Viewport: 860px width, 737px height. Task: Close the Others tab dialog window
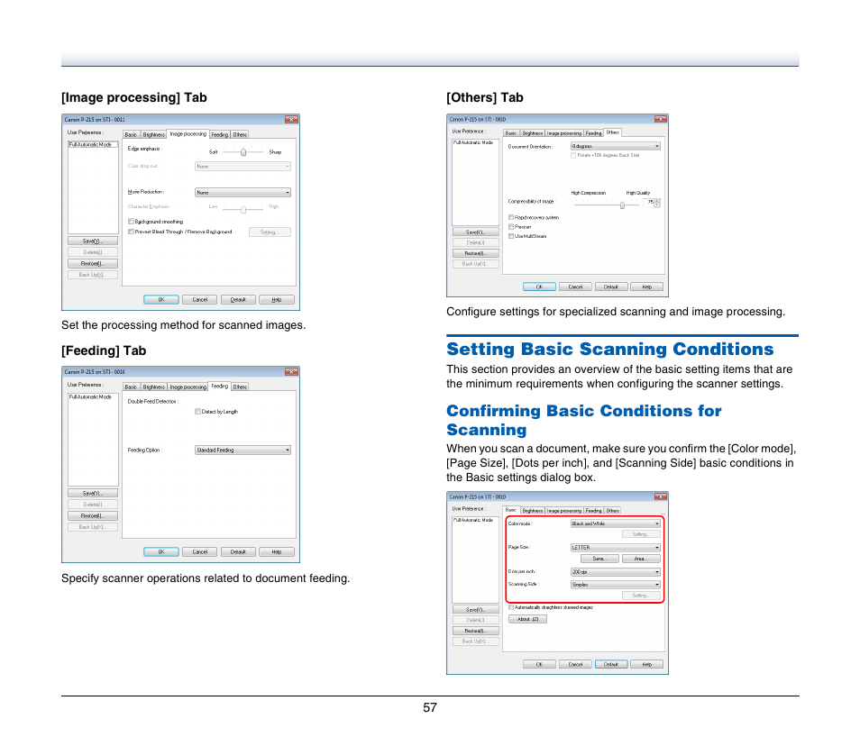(661, 119)
